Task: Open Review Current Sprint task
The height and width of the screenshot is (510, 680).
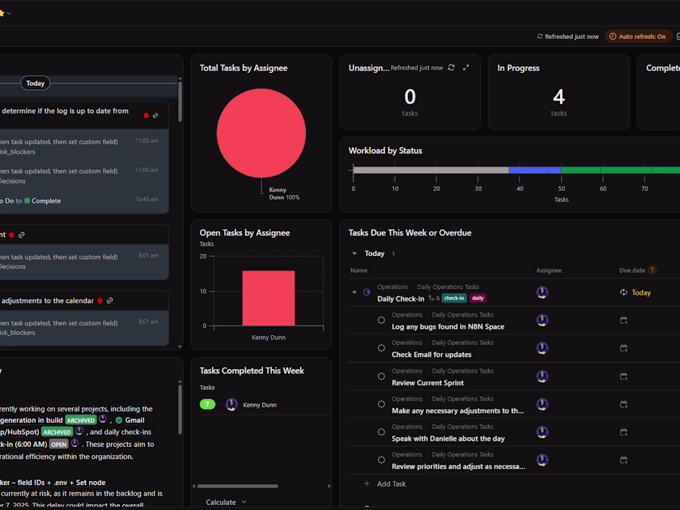Action: [x=427, y=383]
